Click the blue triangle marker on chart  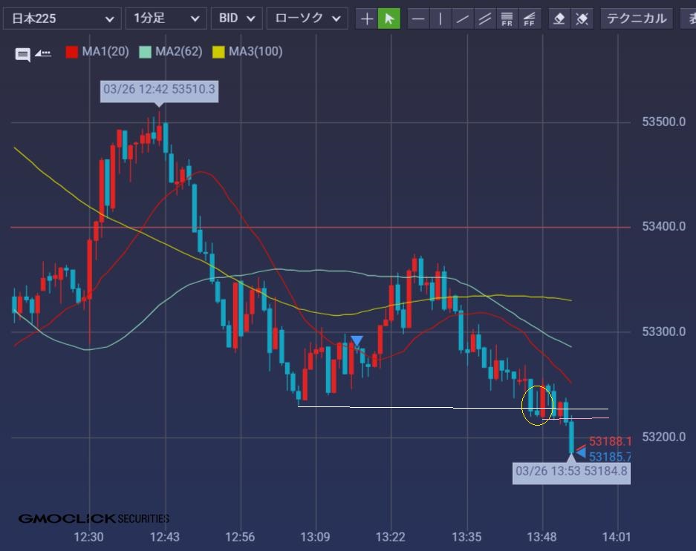tap(357, 341)
